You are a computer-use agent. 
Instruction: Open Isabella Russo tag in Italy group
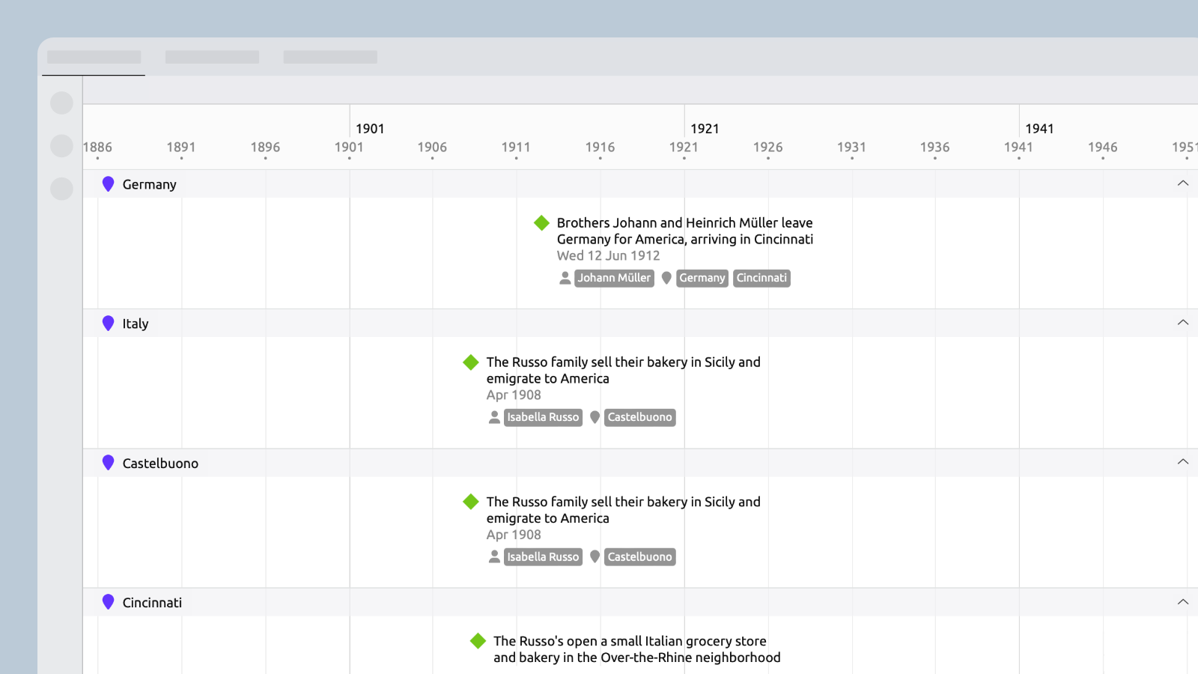point(543,417)
